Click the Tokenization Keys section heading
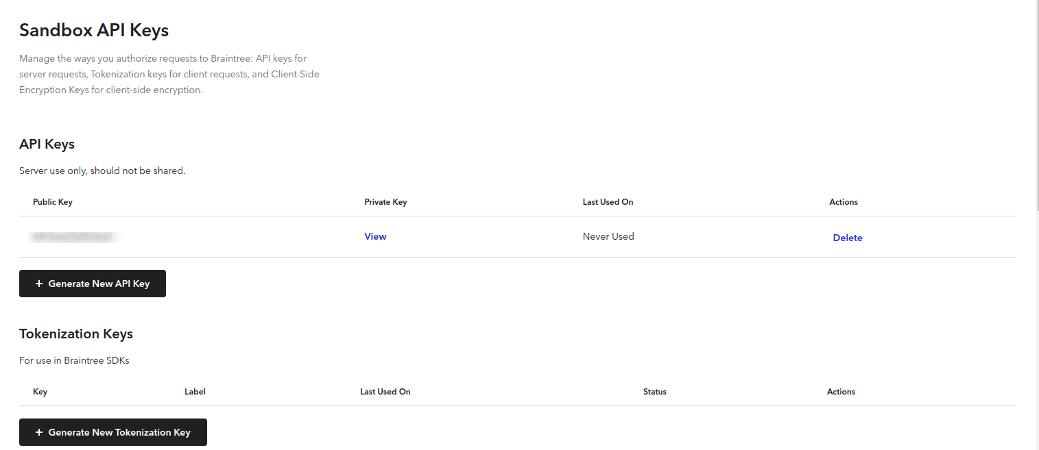 click(76, 334)
